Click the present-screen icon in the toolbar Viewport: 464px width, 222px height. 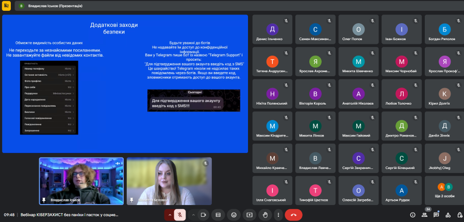250,215
